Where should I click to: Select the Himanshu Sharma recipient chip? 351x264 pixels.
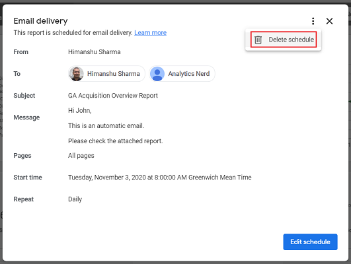106,74
